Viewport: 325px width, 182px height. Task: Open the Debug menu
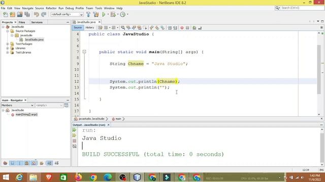[x=70, y=8]
